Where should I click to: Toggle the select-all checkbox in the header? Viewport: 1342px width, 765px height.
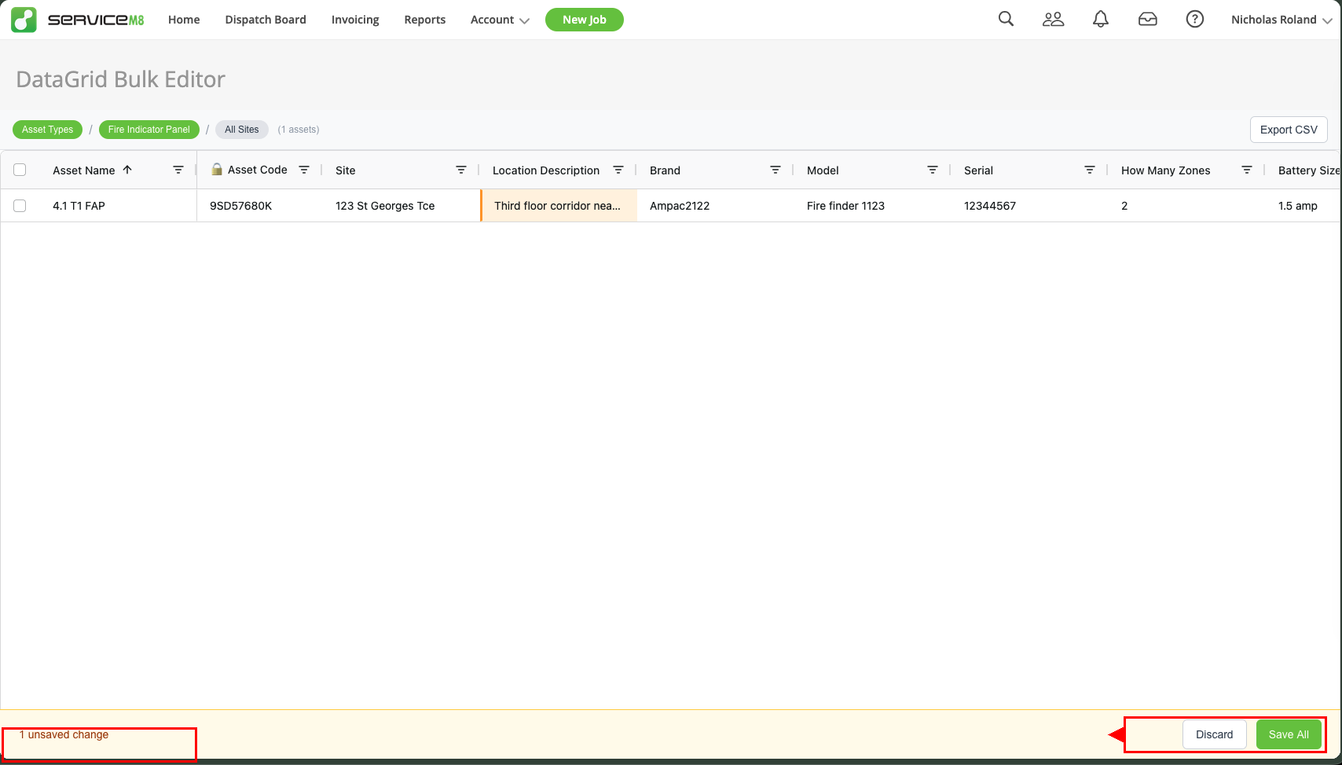coord(20,169)
